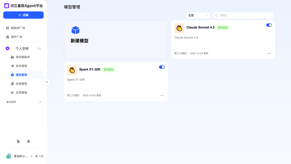Screen dimensions: 291x164
Task: Click the Spark X1-32K model icon
Action: (x=72, y=70)
